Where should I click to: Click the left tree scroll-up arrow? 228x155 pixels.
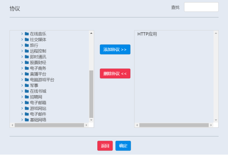[x=91, y=33]
